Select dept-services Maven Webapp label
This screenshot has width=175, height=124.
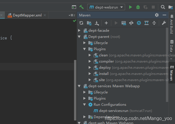114,86
